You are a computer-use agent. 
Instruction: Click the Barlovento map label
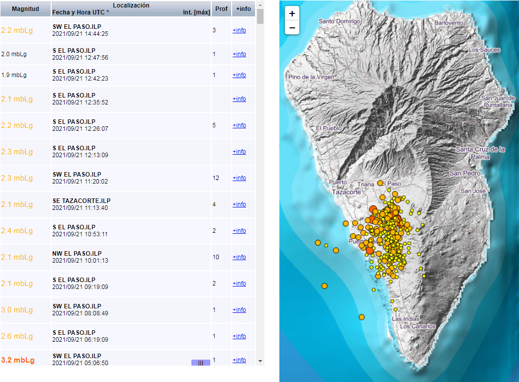click(448, 23)
